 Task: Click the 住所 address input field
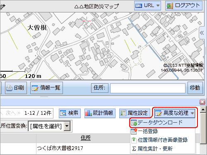pos(148,88)
